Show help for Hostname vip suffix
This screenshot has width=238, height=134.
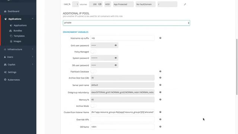[160, 38]
